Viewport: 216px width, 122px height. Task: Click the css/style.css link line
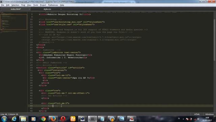[x=67, y=24]
